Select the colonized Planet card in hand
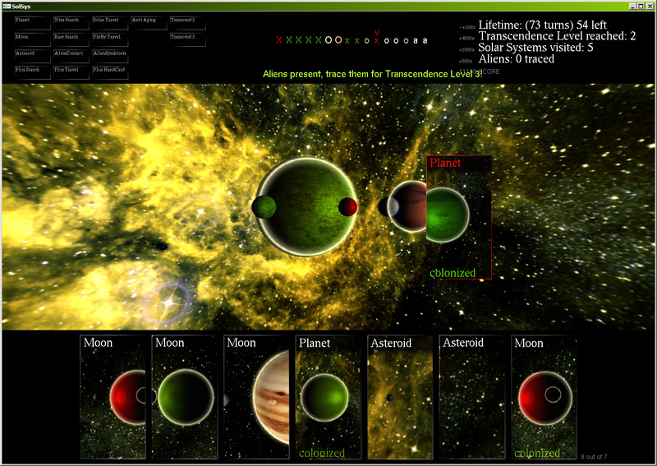 [328, 396]
